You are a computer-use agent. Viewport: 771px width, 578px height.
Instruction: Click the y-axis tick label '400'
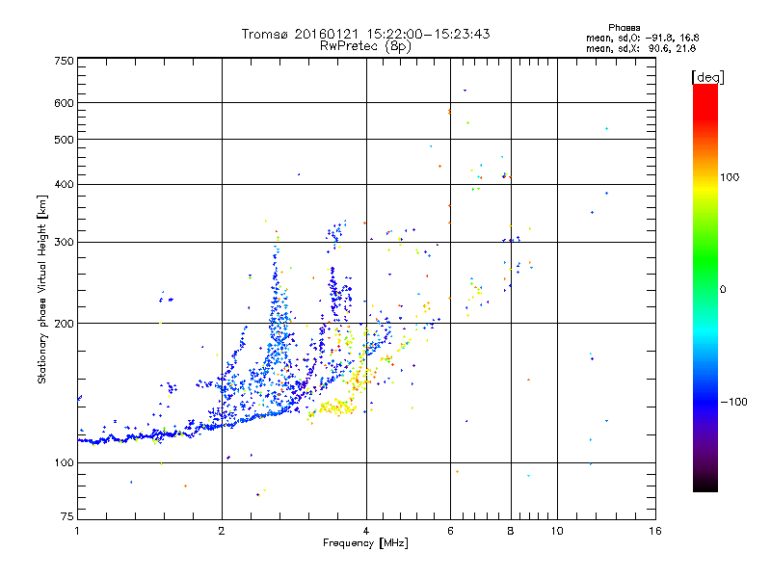click(64, 184)
